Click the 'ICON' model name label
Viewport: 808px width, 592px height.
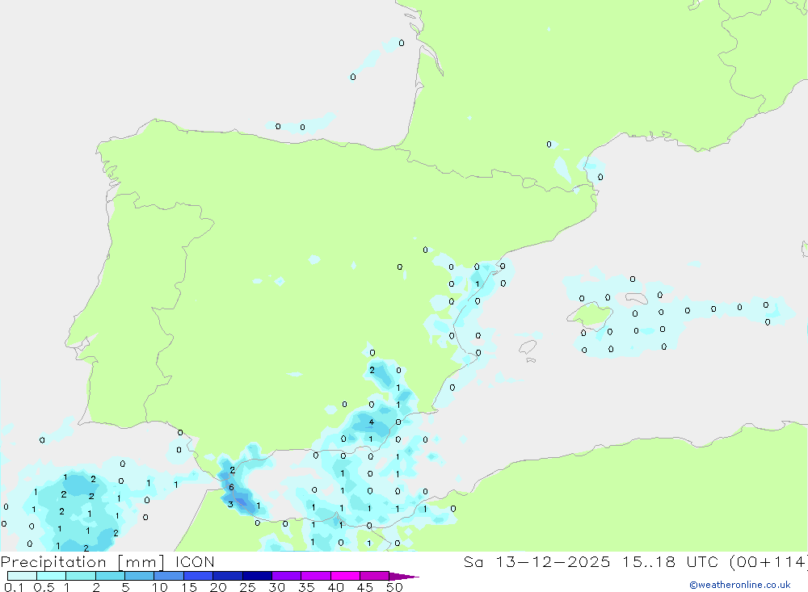[x=195, y=561]
